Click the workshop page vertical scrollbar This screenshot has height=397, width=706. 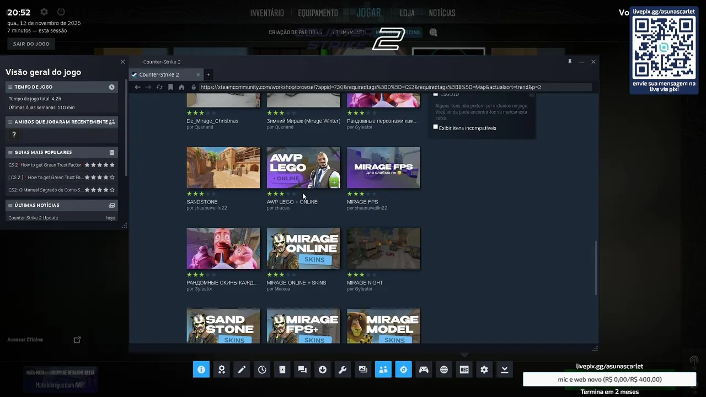point(595,268)
